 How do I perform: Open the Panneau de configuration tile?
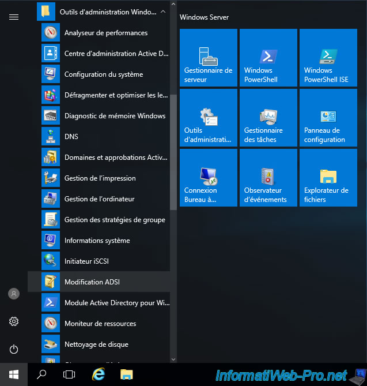pyautogui.click(x=328, y=118)
